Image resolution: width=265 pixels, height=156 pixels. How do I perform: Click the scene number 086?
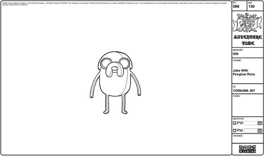pyautogui.click(x=236, y=7)
